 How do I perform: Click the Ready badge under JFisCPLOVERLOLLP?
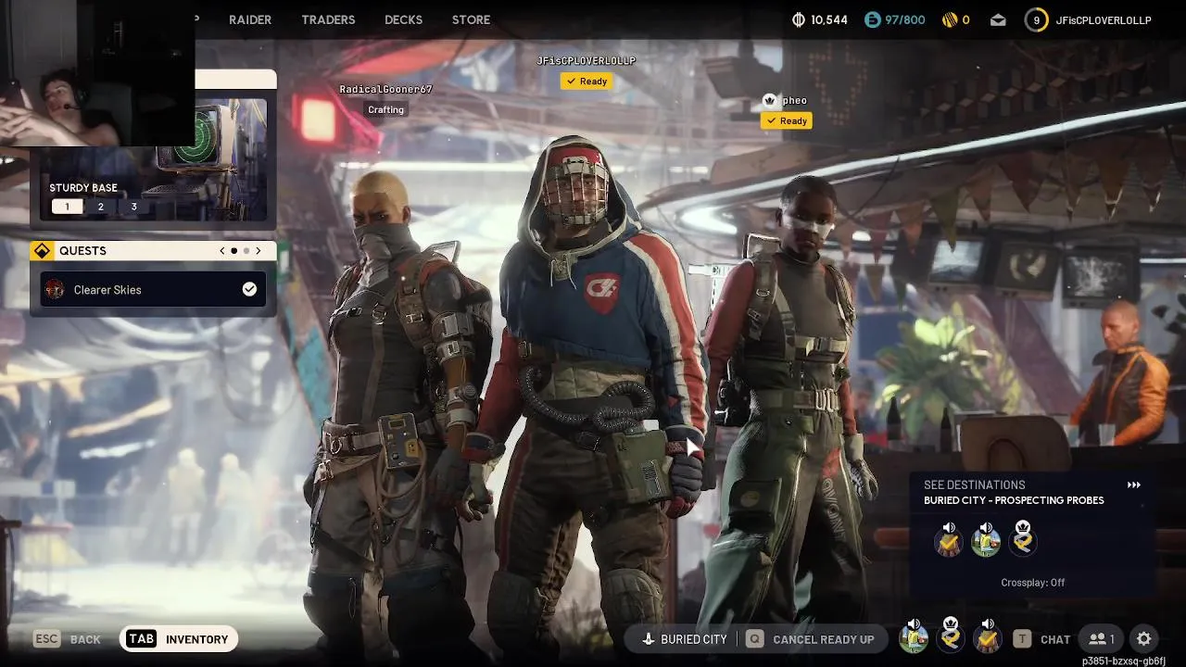tap(586, 82)
